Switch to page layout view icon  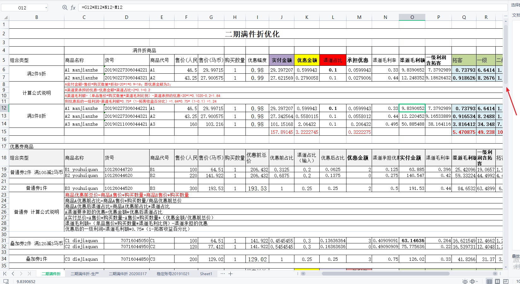498,281
